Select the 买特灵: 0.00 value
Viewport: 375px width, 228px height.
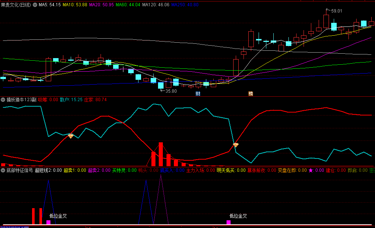tap(125, 170)
